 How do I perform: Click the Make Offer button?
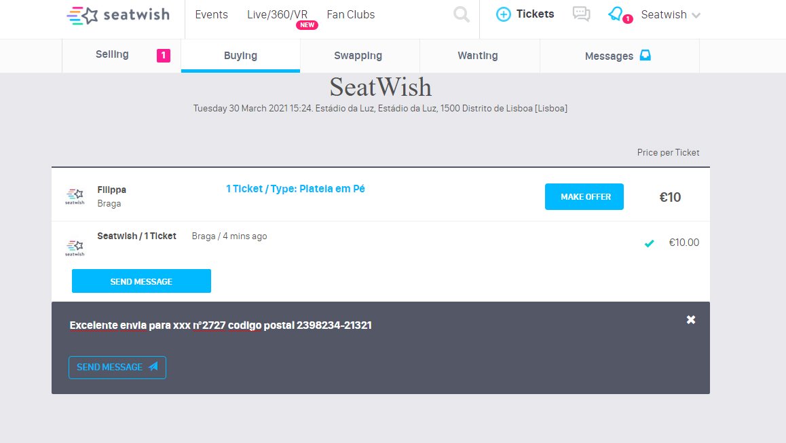(x=584, y=197)
